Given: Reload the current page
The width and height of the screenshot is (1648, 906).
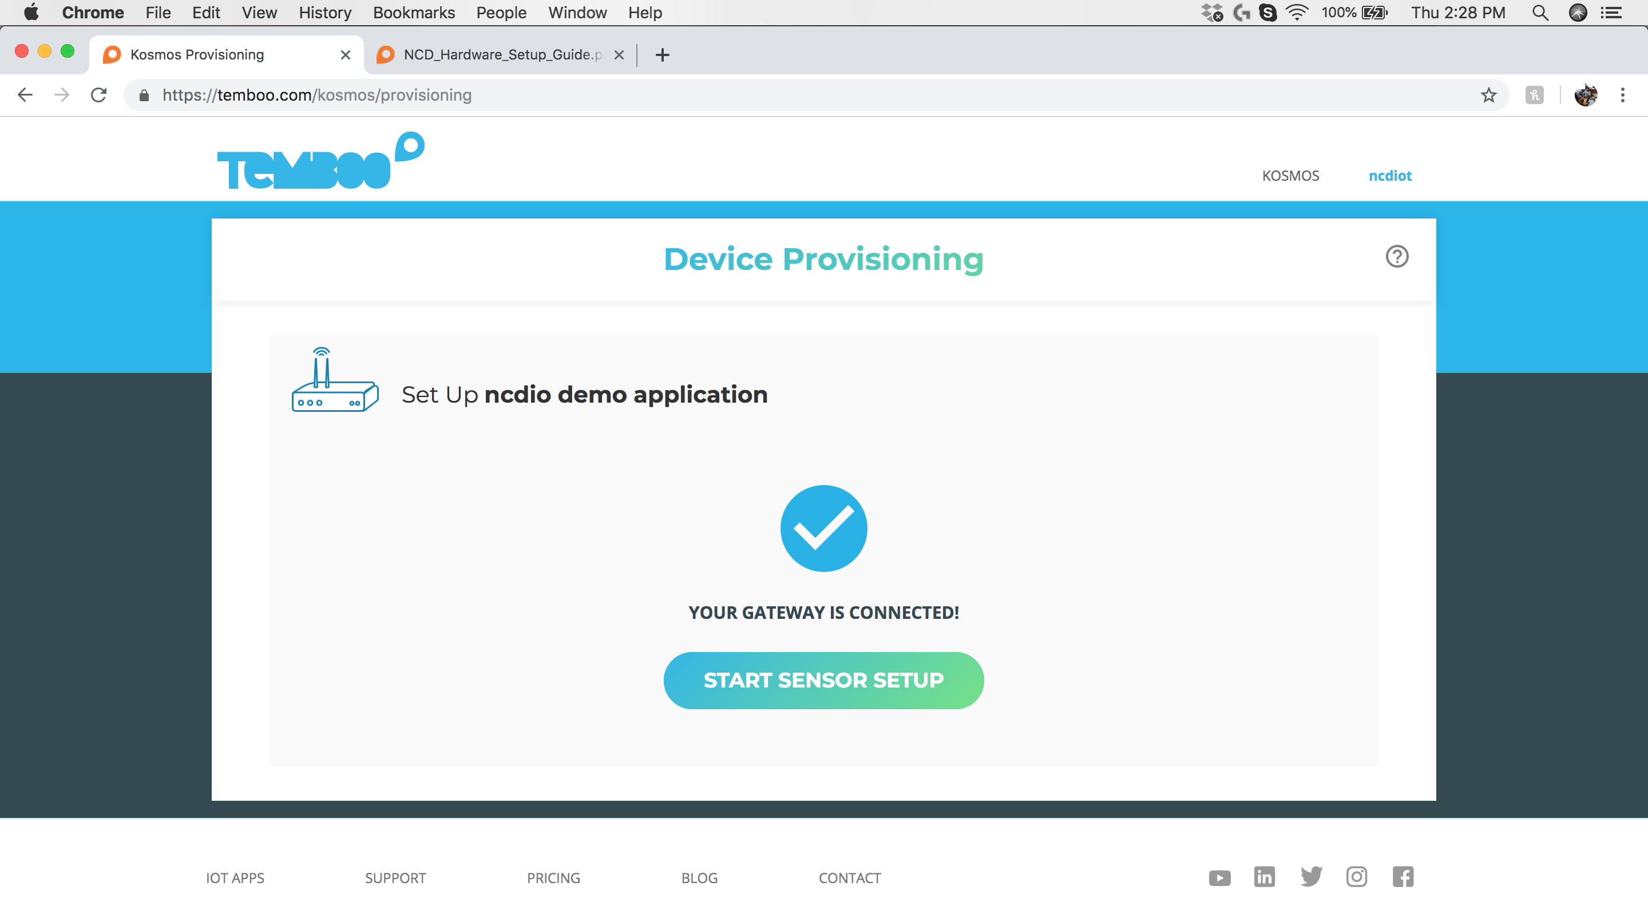Looking at the screenshot, I should (x=98, y=94).
